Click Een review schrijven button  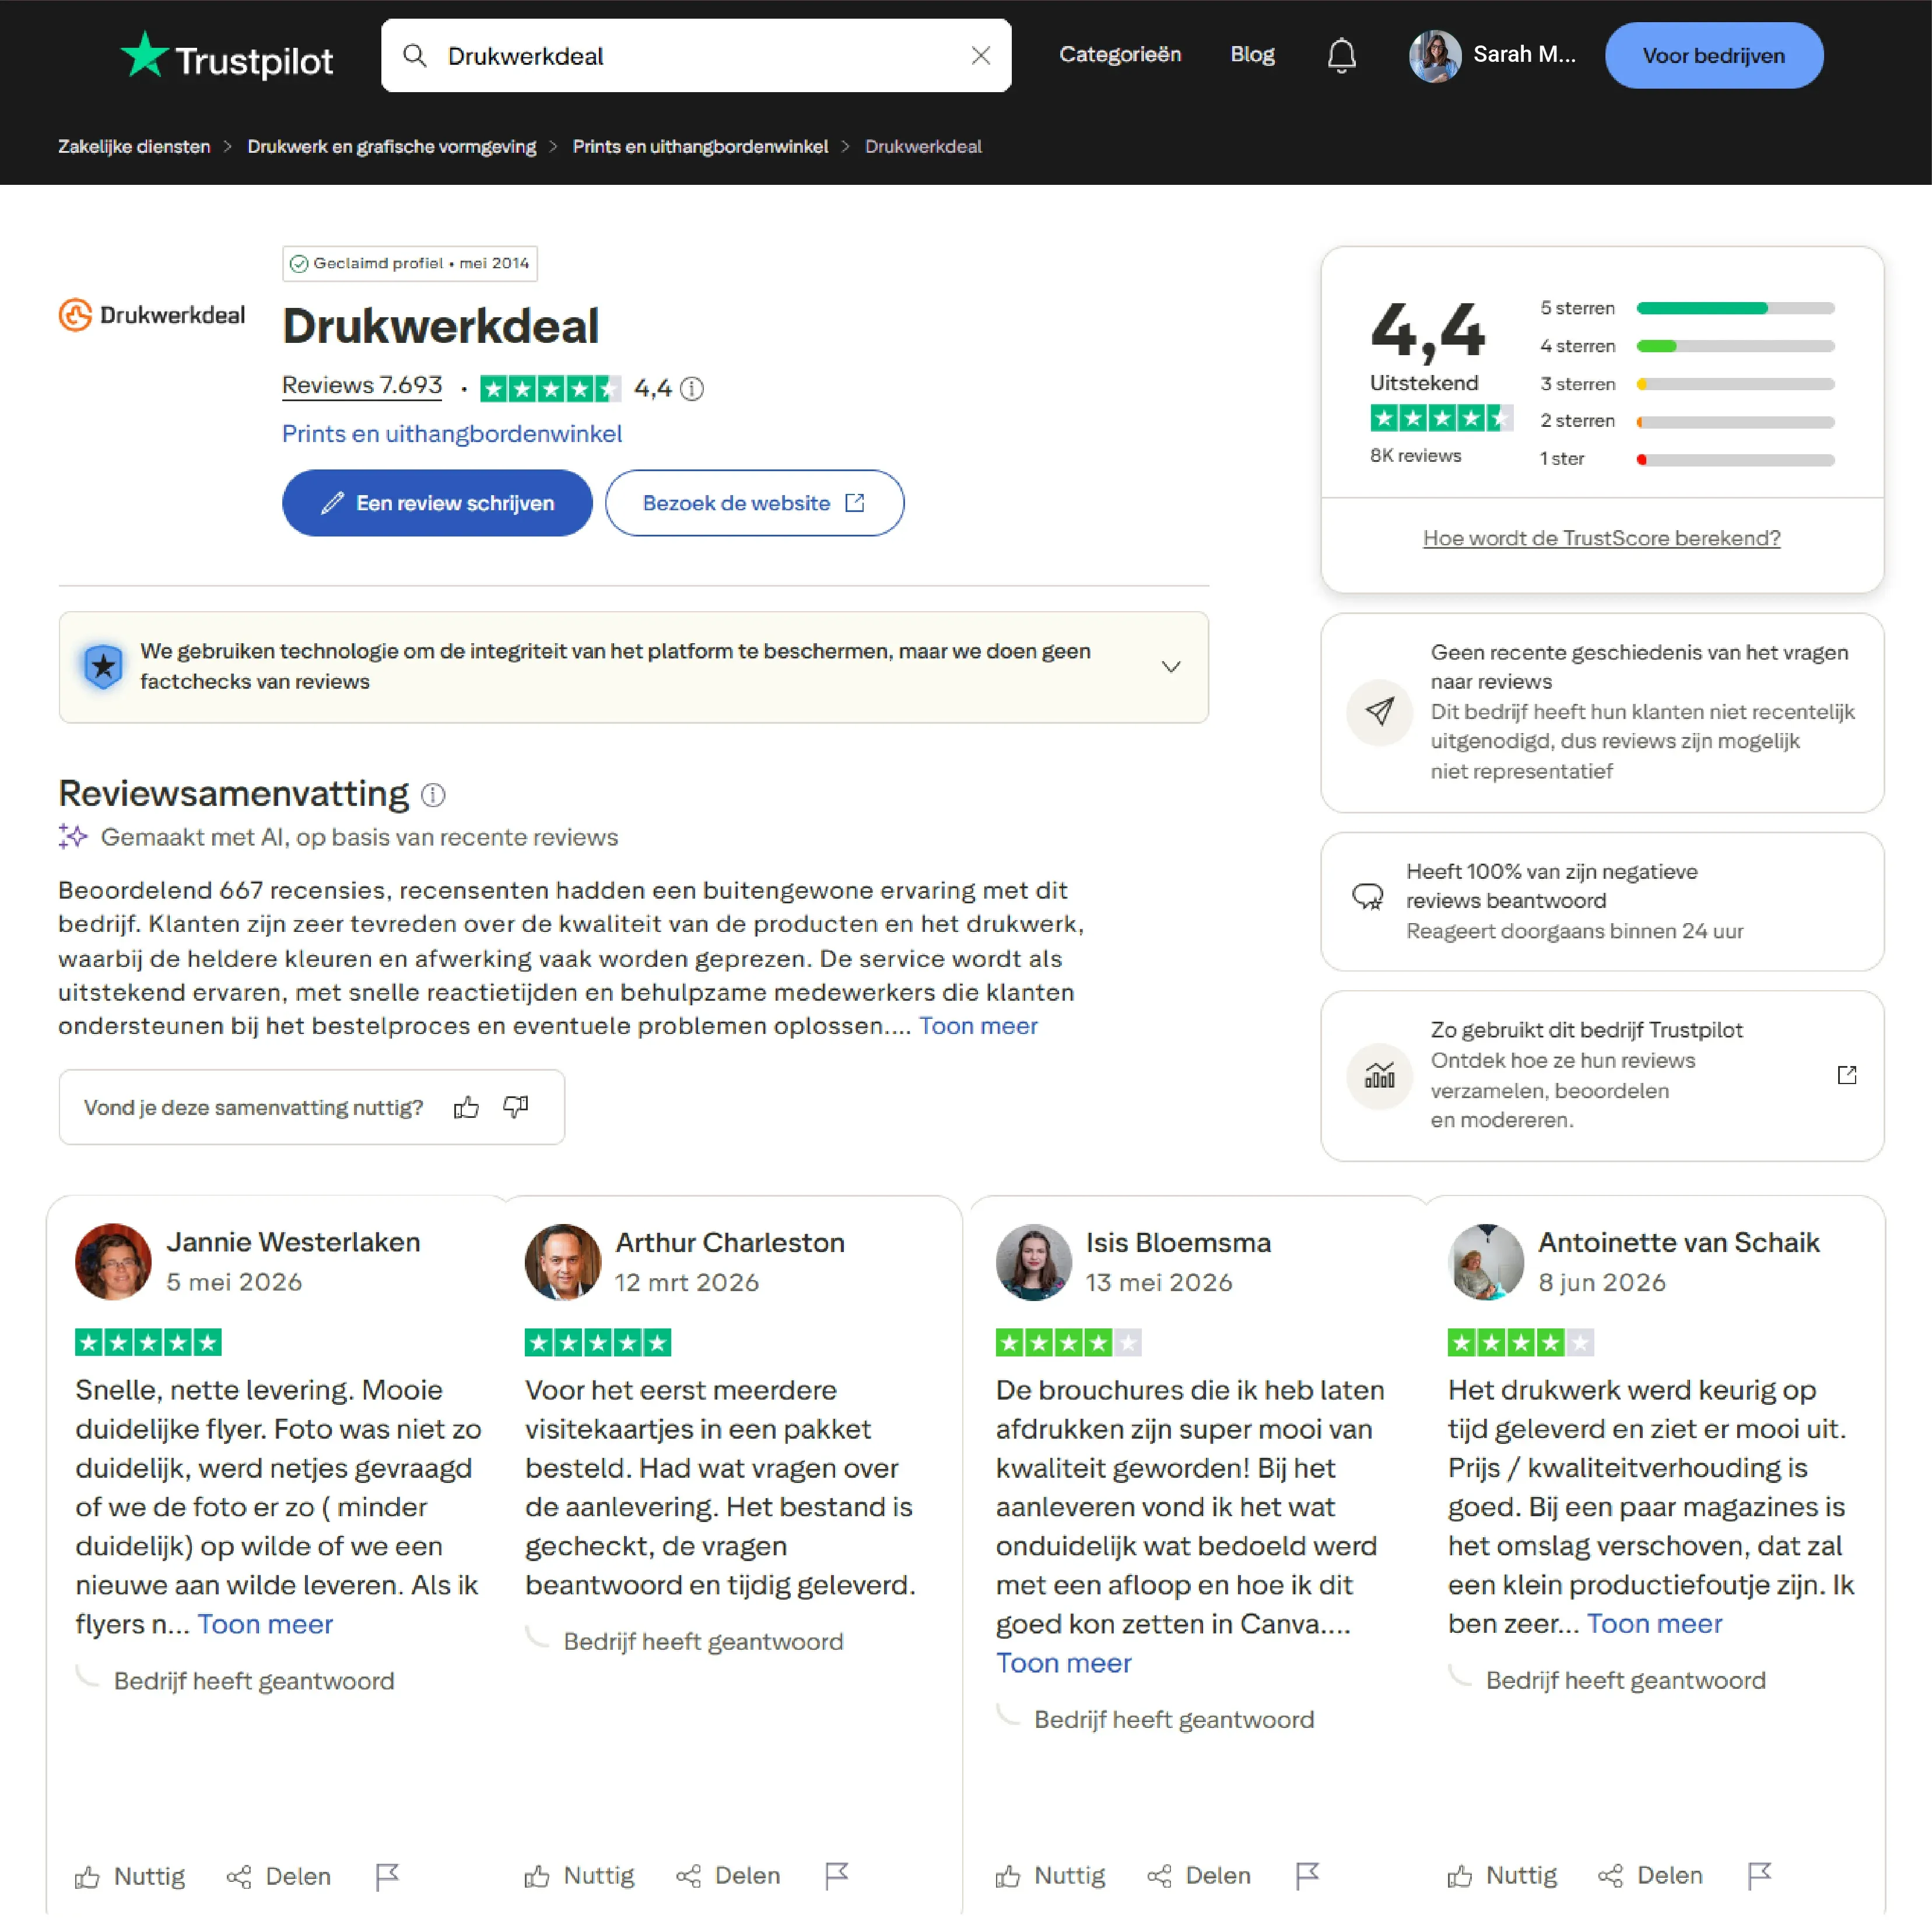coord(437,503)
